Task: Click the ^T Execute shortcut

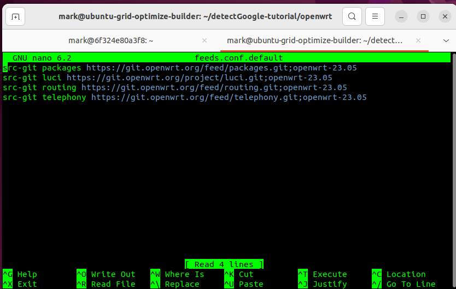Action: (323, 274)
